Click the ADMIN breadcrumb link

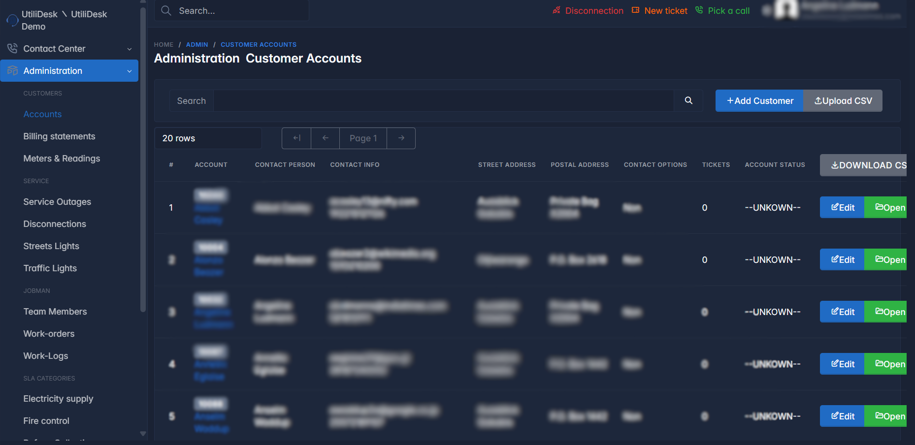(x=197, y=44)
